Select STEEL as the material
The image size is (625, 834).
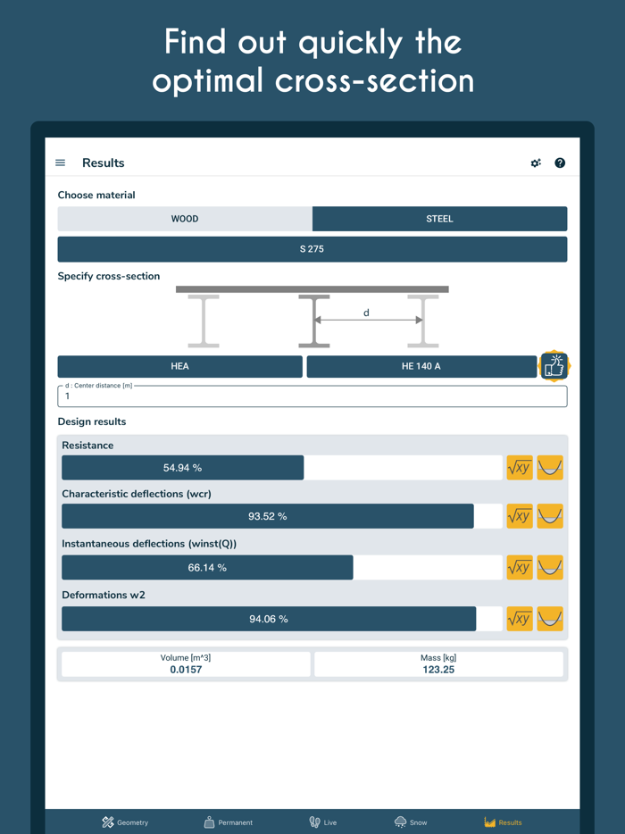pyautogui.click(x=439, y=219)
